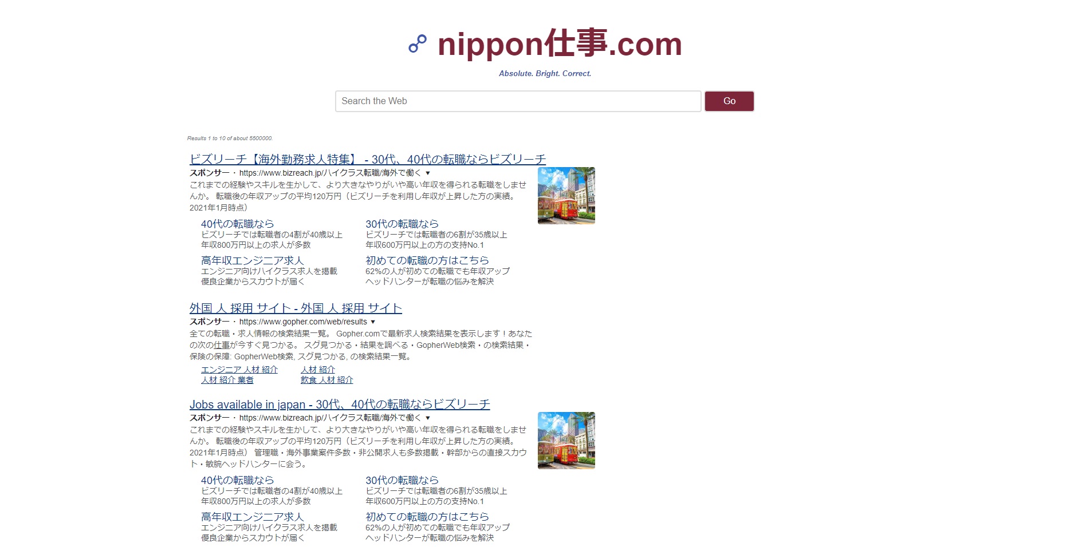Open first ad's 30代の転職なら sitelink

click(x=402, y=224)
